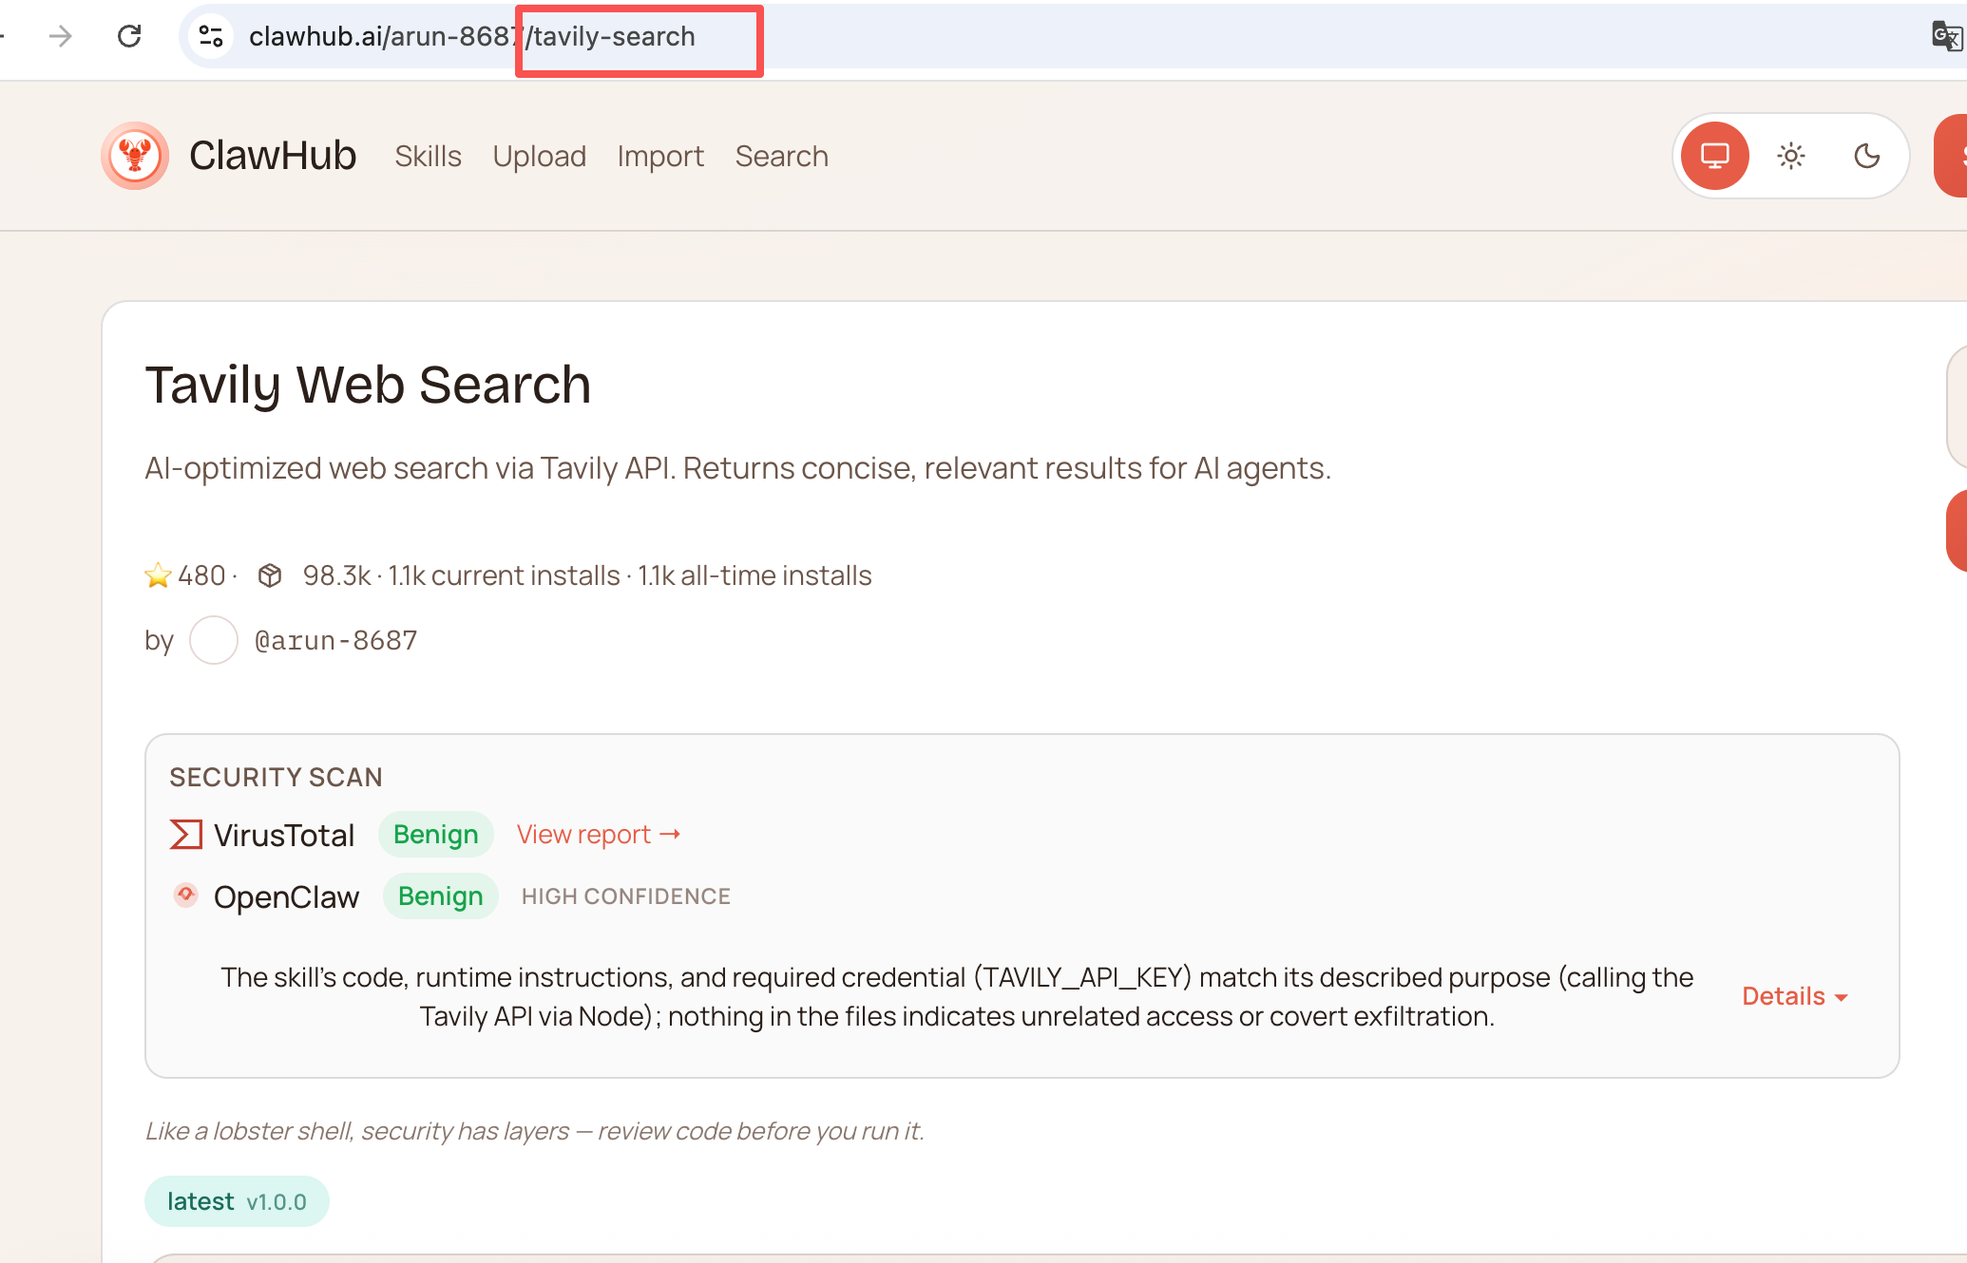Open the @arun-8687 author profile

335,640
